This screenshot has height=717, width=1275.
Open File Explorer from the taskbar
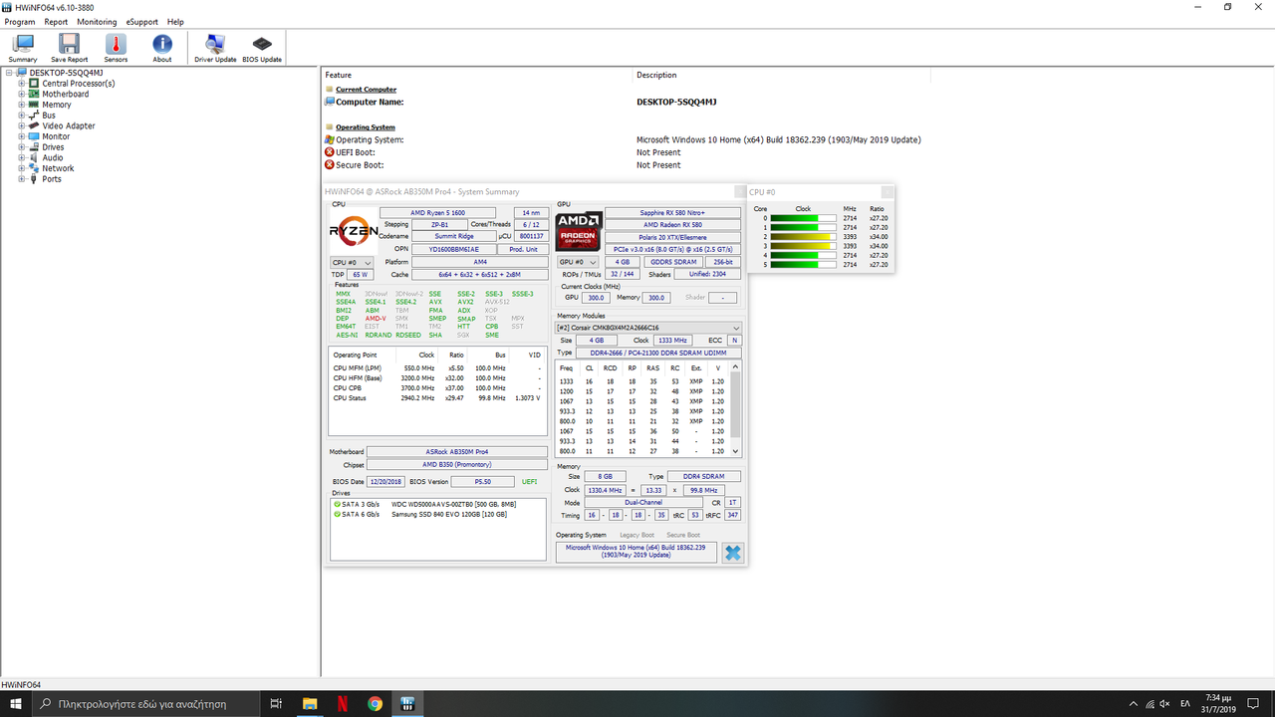(x=309, y=703)
